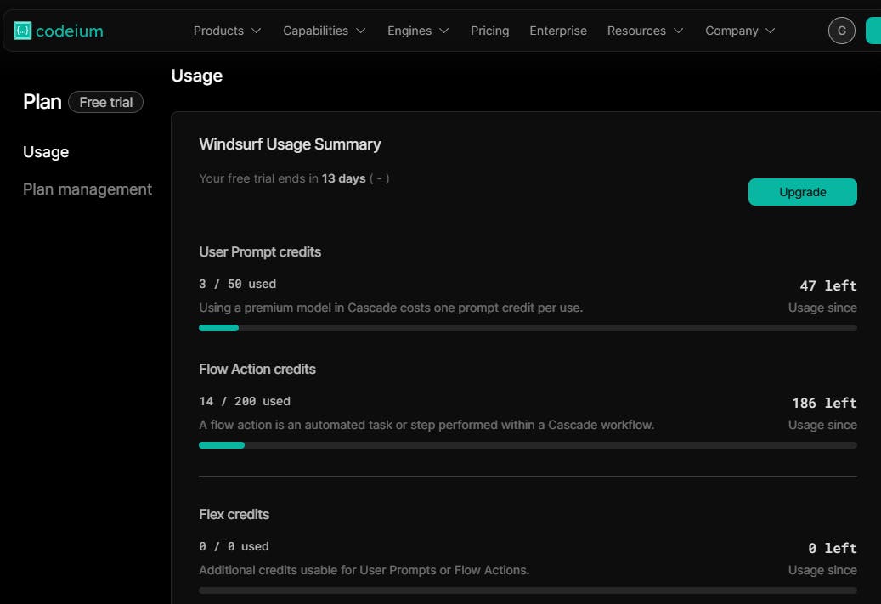Open the Enterprise page
Viewport: 881px width, 604px height.
click(558, 31)
